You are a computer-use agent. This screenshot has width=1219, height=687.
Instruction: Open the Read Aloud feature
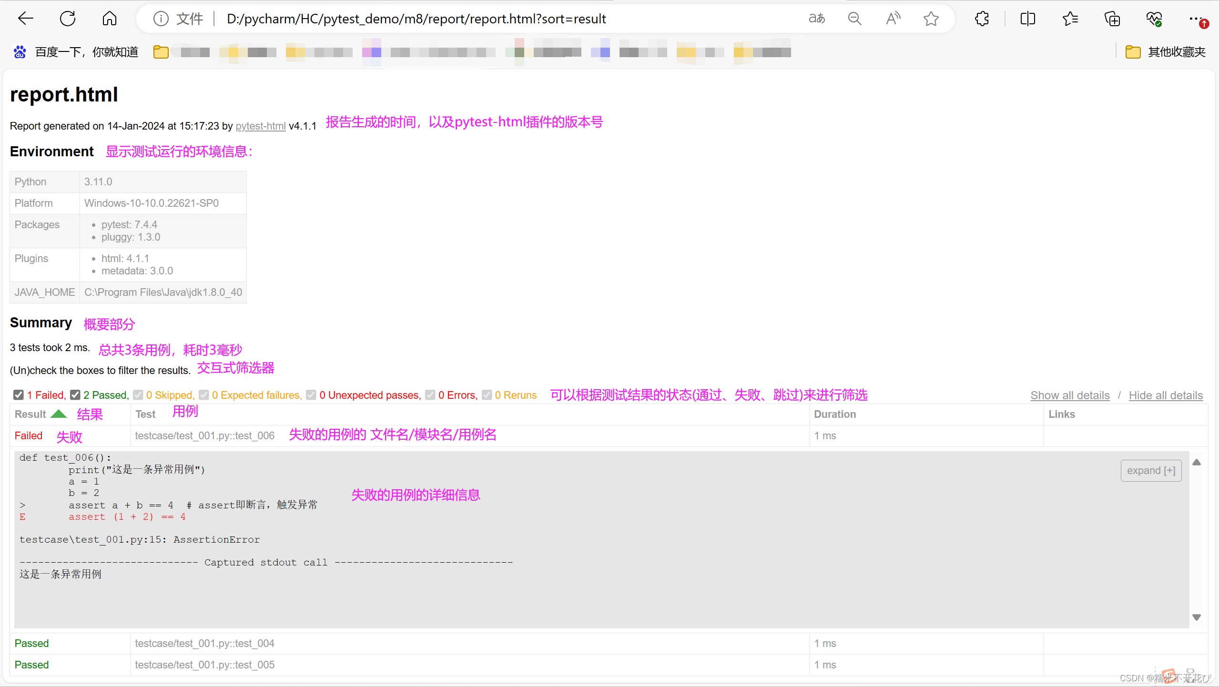click(893, 18)
